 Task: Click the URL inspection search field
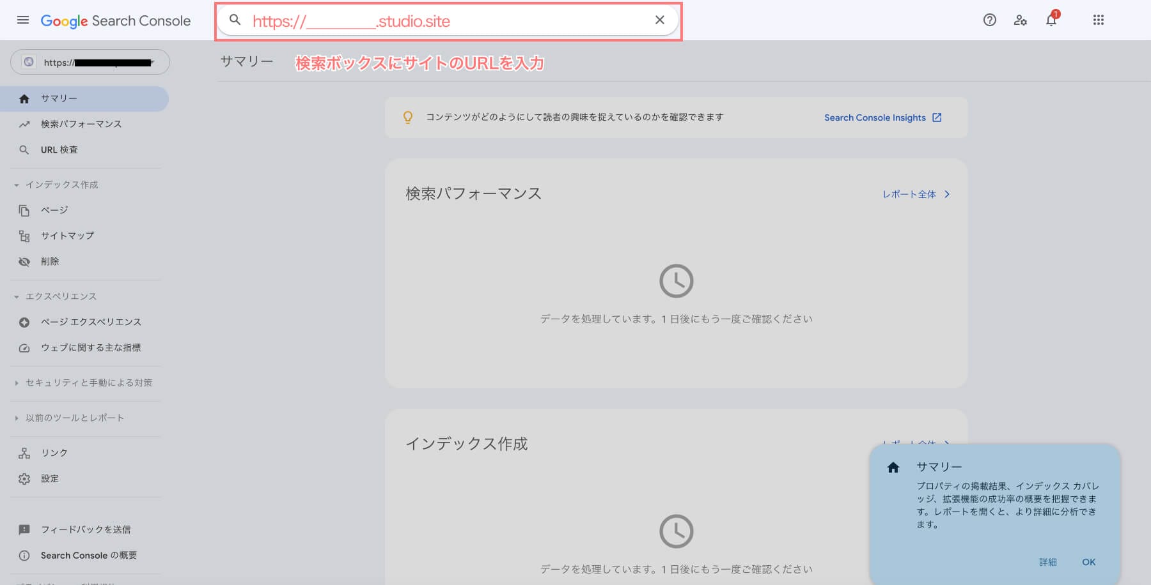441,21
